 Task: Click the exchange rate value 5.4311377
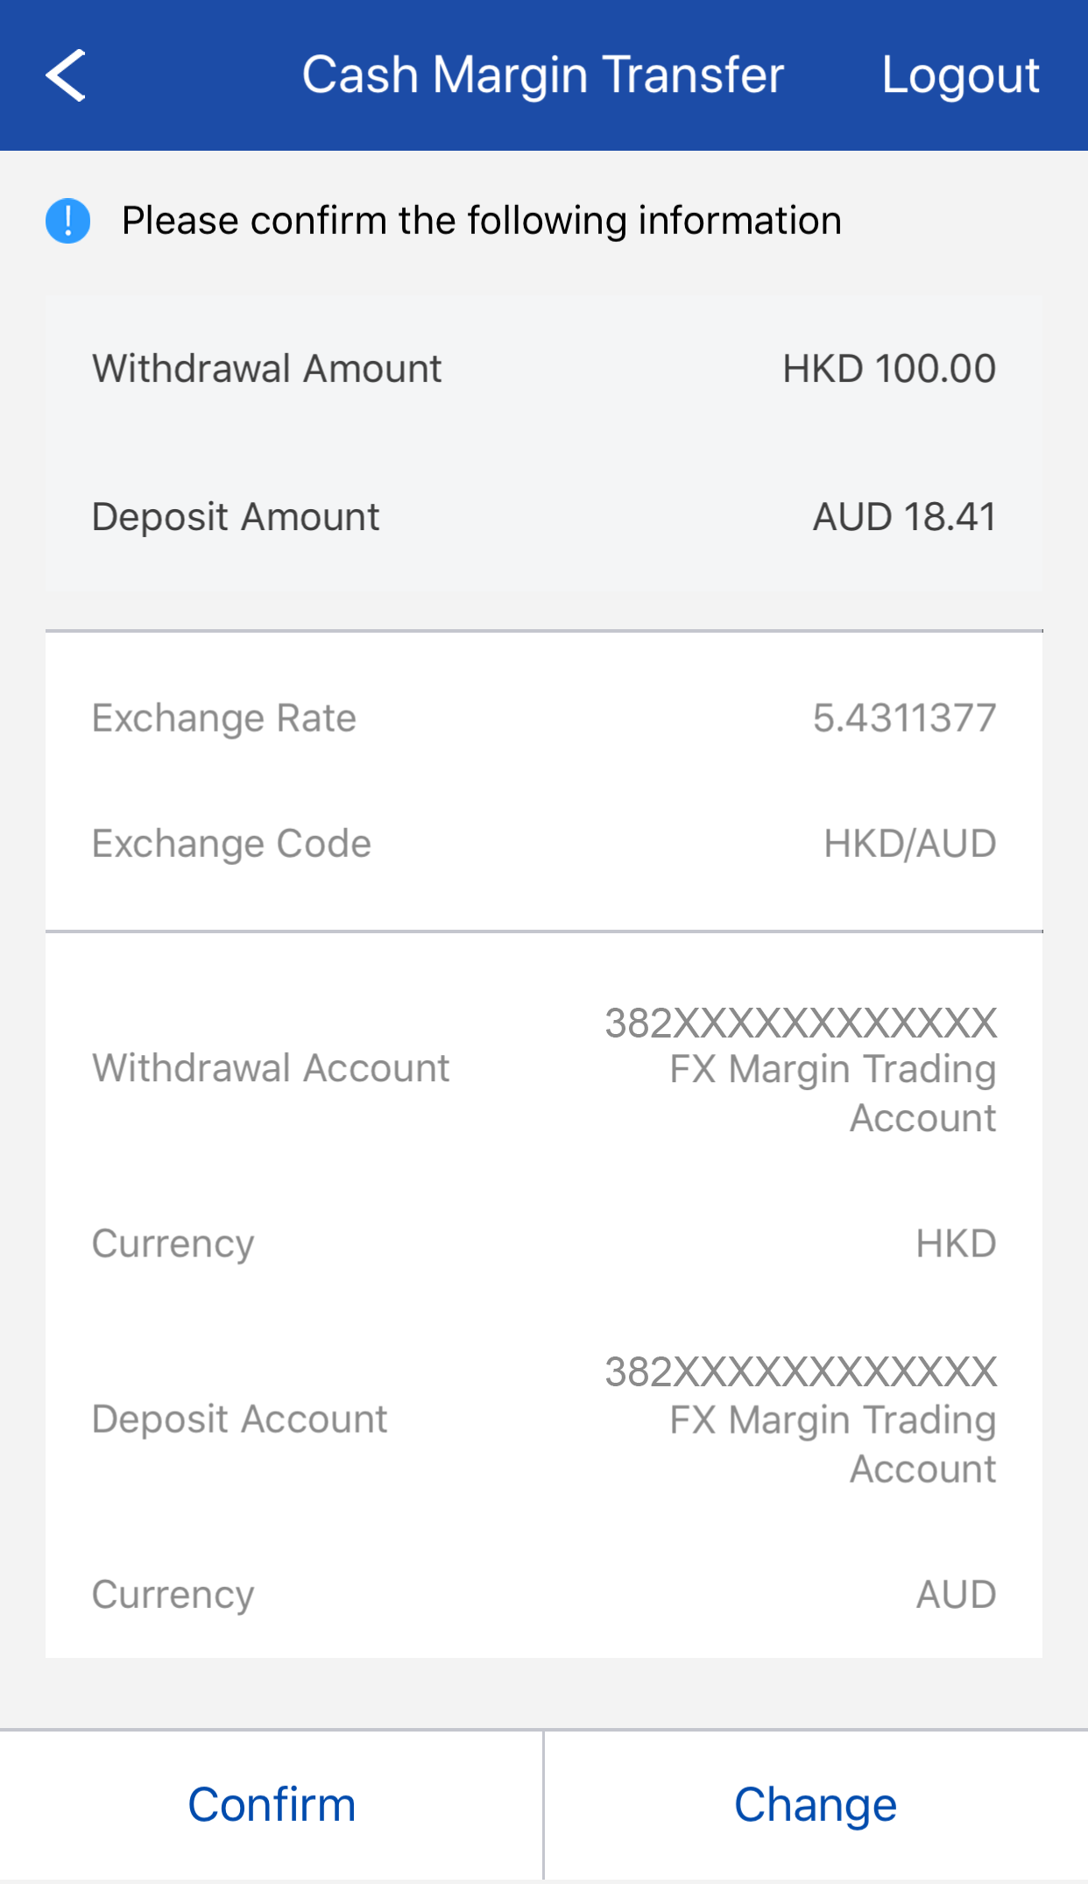coord(904,719)
